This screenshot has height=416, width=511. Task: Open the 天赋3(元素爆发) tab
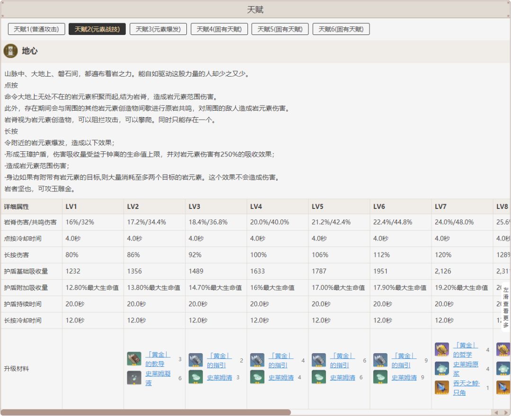point(158,29)
